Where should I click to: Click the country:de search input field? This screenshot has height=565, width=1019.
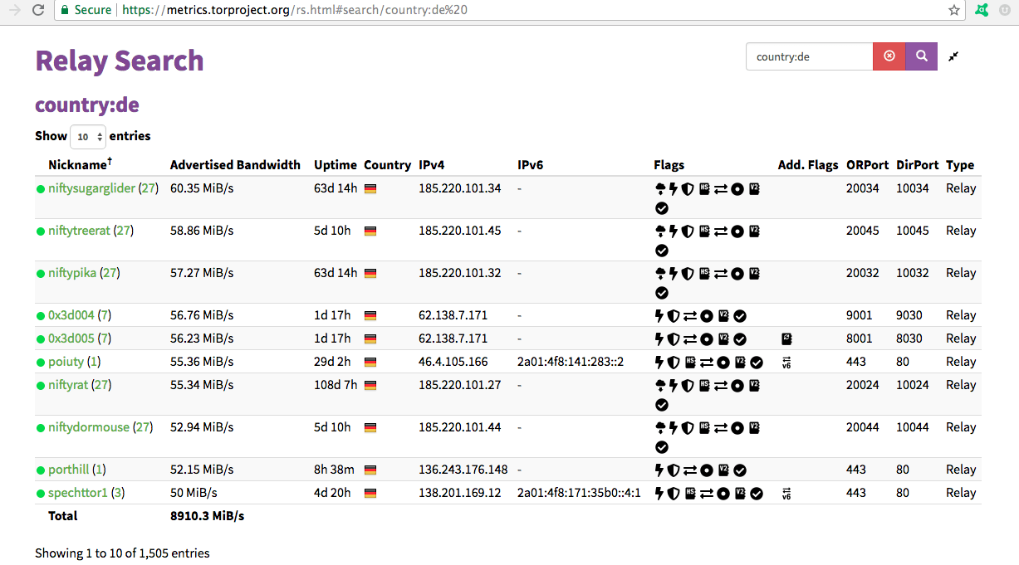(809, 56)
